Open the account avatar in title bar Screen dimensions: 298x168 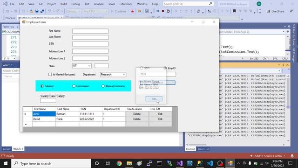coord(259,4)
